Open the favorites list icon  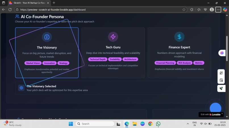tap(199, 10)
